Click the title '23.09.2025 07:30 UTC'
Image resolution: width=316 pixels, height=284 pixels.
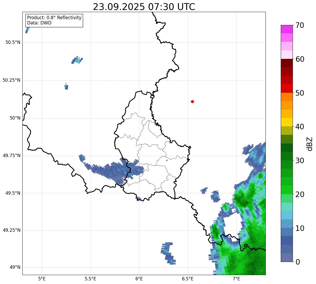pyautogui.click(x=144, y=7)
